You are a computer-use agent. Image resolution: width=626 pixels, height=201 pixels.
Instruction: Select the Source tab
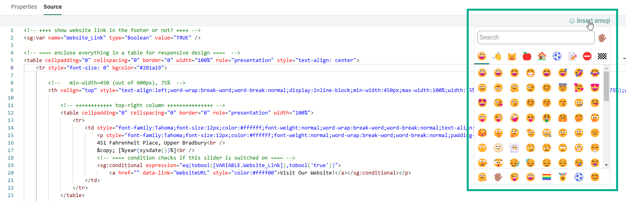tap(52, 7)
